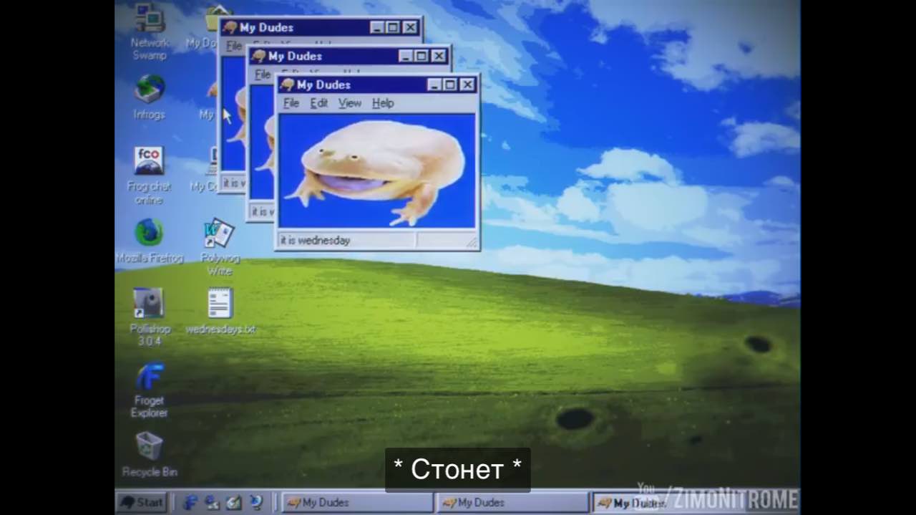Click the fourth quick launch icon in the taskbar
This screenshot has width=916, height=515.
255,502
